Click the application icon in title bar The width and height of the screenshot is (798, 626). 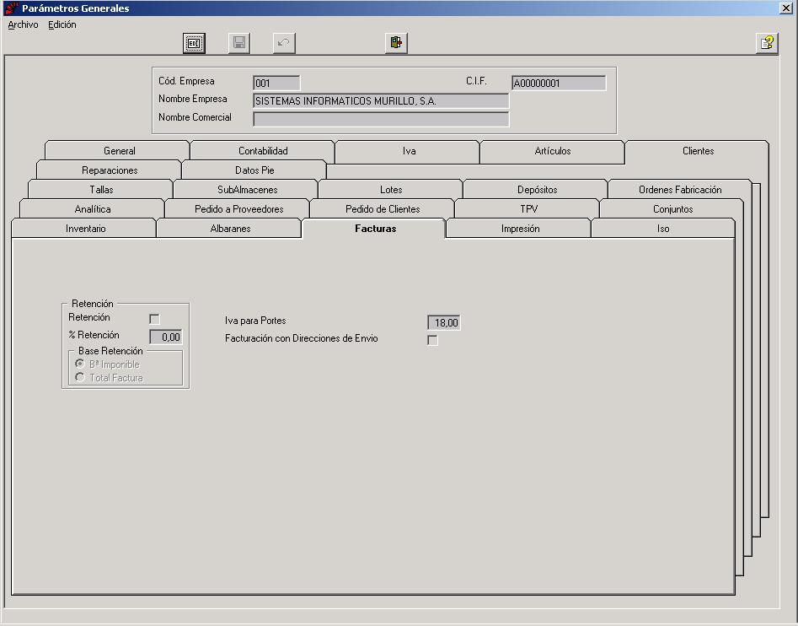(x=11, y=8)
